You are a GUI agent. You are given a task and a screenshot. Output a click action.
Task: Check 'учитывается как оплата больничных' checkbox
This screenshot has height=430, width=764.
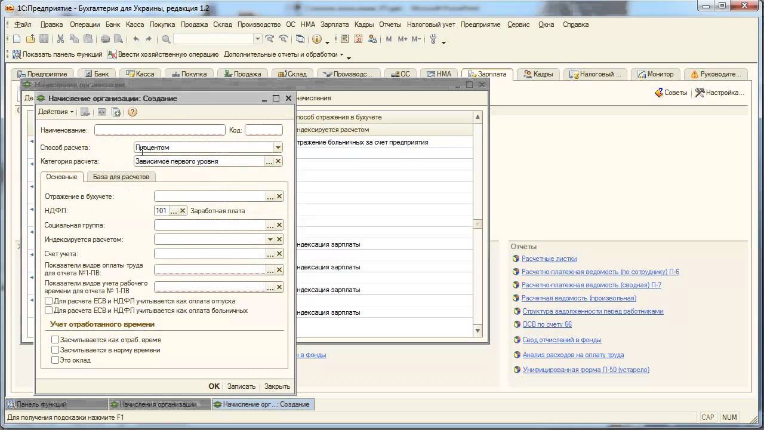tap(49, 311)
